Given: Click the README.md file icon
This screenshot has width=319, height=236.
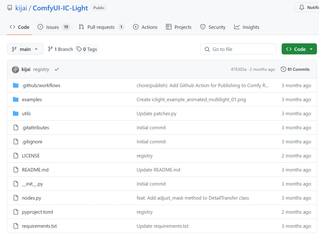Looking at the screenshot, I should (16, 170).
